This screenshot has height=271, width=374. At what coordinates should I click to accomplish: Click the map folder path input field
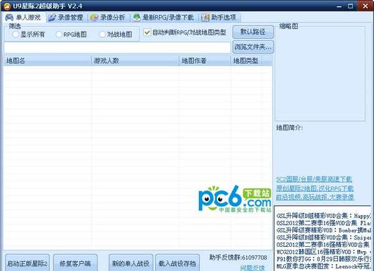tap(117, 48)
